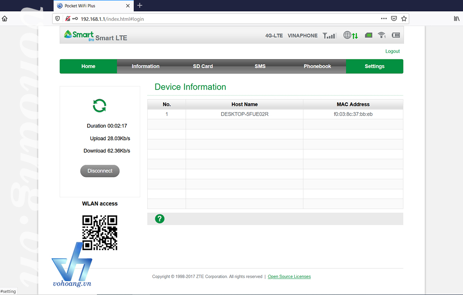Open the Phonebook tab
Screen dimensions: 463x295
317,66
